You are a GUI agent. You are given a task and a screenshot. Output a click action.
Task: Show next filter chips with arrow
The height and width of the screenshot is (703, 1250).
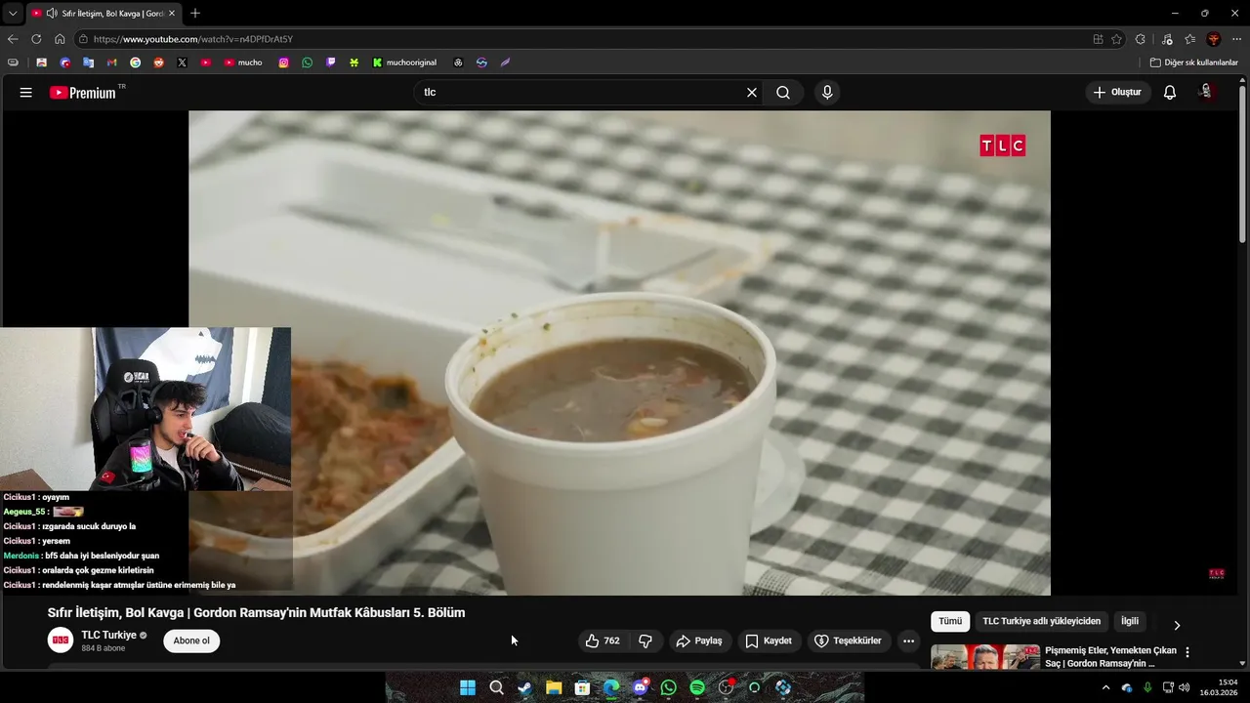click(x=1177, y=625)
